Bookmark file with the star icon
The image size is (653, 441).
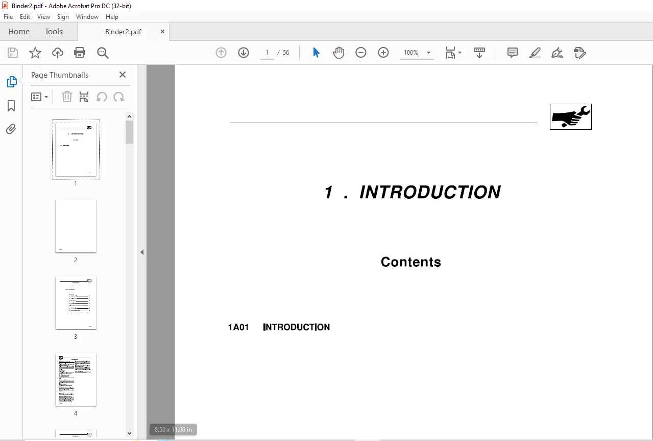[x=35, y=53]
